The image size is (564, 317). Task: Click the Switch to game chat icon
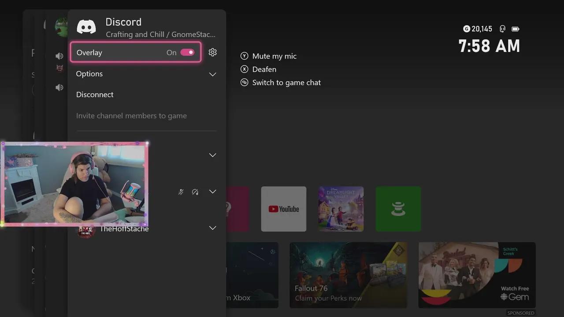click(x=245, y=82)
